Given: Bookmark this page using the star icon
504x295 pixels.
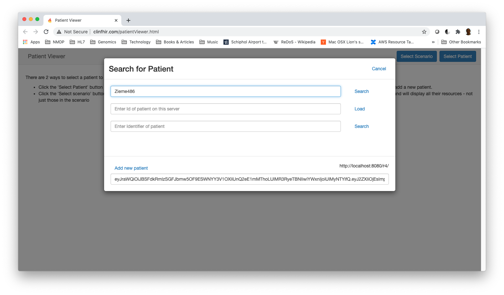Looking at the screenshot, I should tap(424, 32).
